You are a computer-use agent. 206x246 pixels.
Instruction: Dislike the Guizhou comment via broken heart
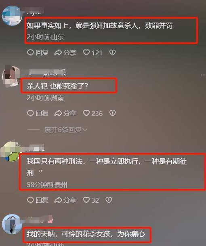pos(109,200)
